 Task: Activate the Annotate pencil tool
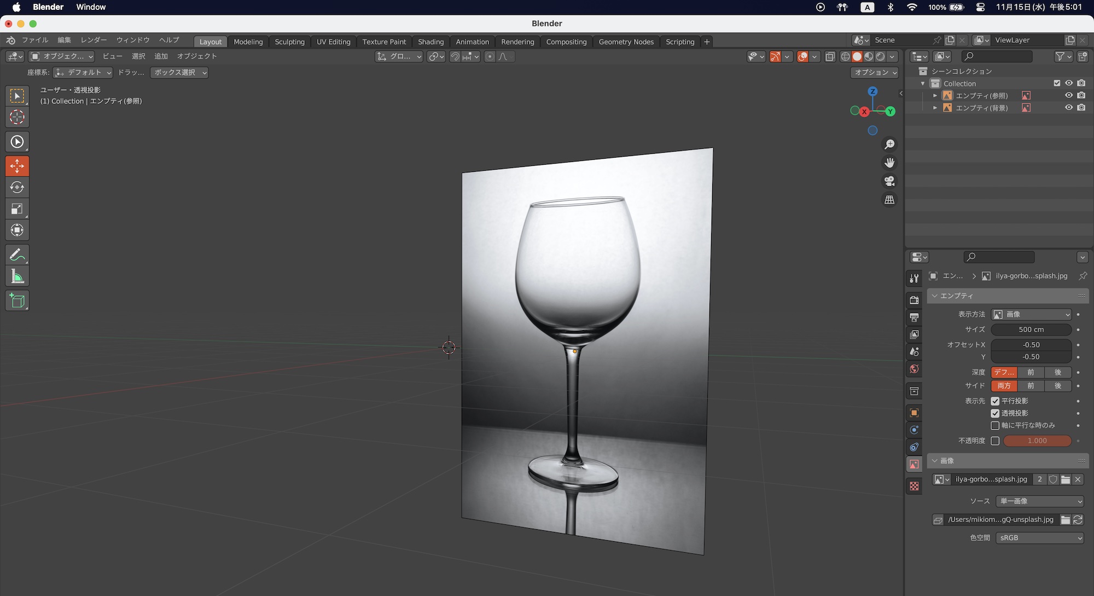17,255
